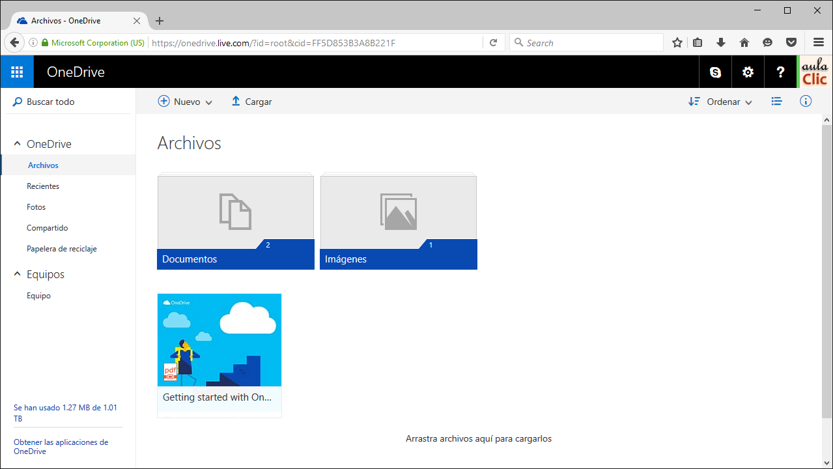
Task: Collapse the OneDrive section chevron
Action: pos(17,144)
